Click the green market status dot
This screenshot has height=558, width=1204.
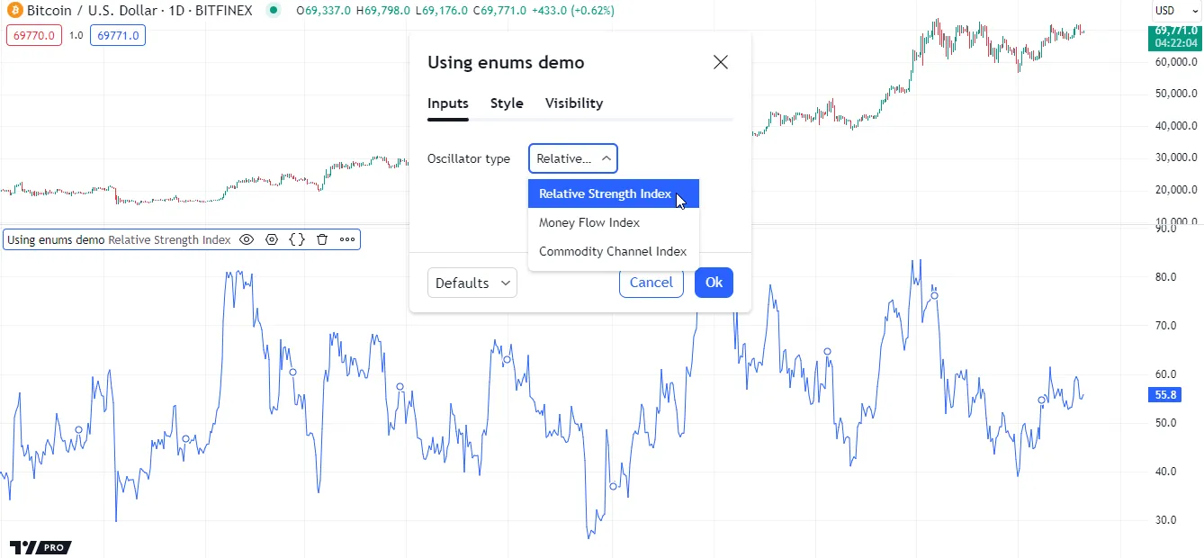pos(274,11)
